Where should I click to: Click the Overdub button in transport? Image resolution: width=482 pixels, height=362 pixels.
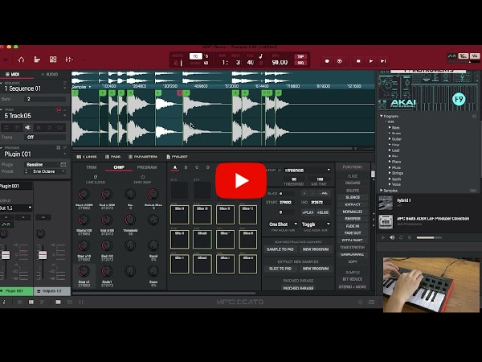pyautogui.click(x=340, y=61)
